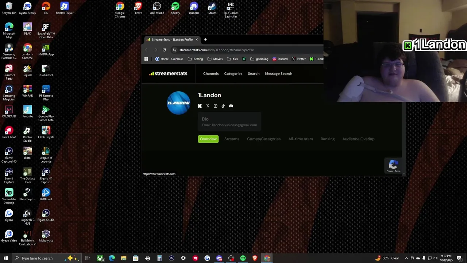Switch to the Audience Overlap tab
This screenshot has width=467, height=263.
point(358,139)
